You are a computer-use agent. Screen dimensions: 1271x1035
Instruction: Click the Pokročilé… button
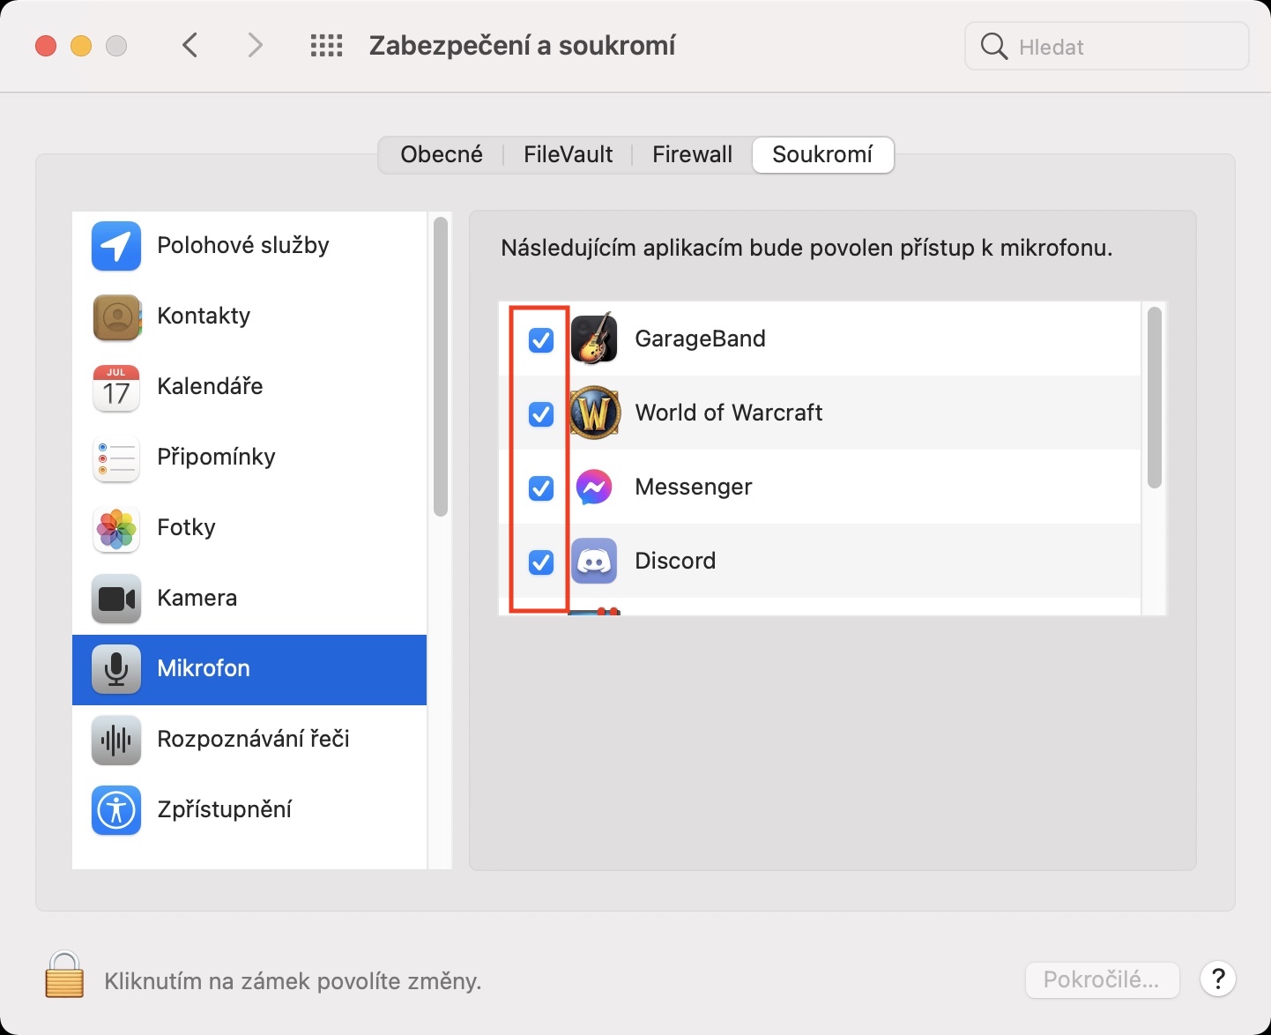pyautogui.click(x=1102, y=979)
